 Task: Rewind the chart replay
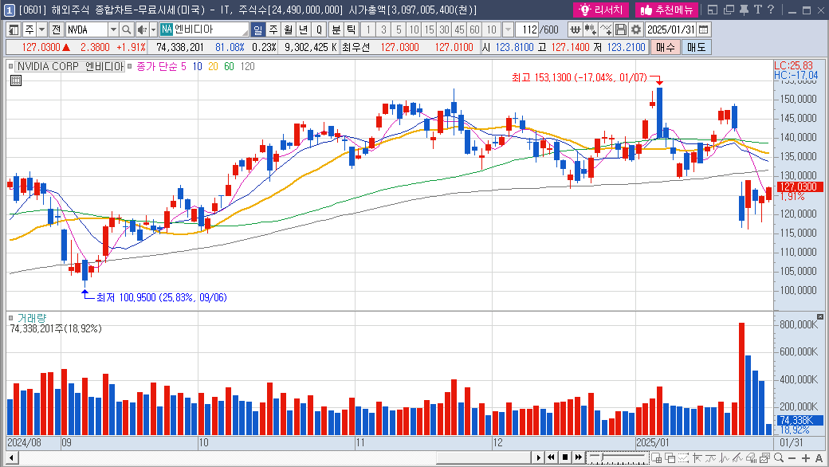click(551, 457)
